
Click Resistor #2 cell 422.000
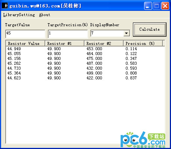tap(94, 78)
